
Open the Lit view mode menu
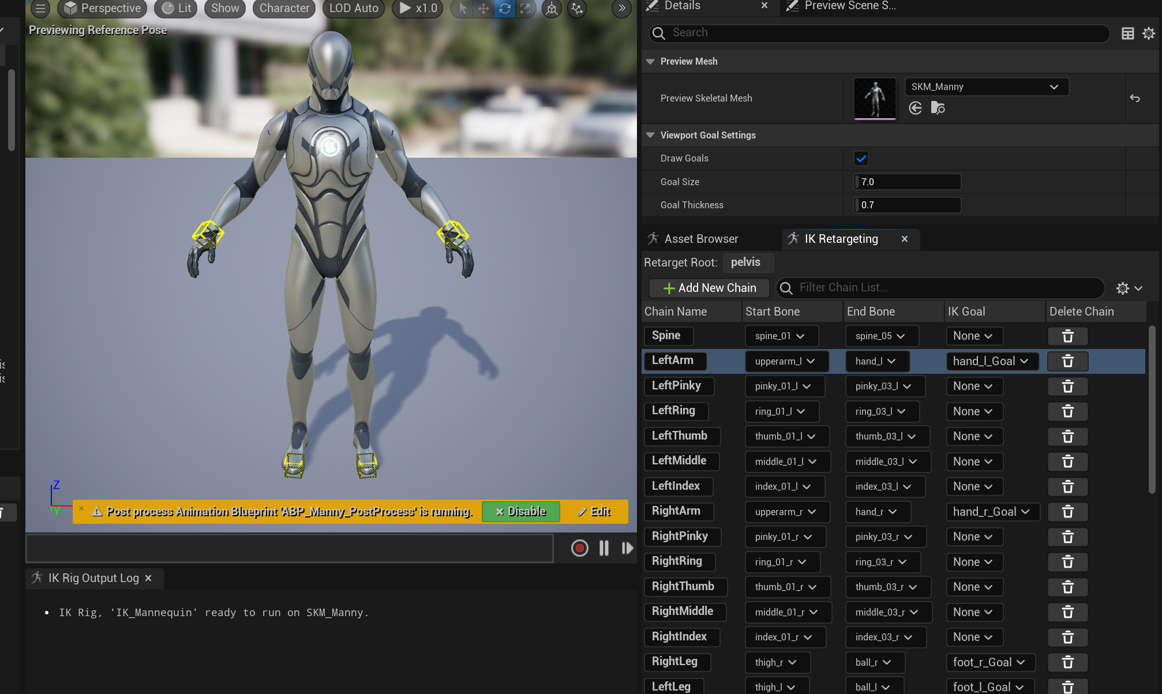(177, 9)
